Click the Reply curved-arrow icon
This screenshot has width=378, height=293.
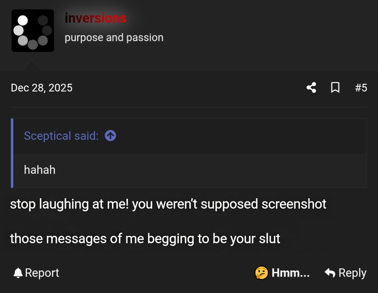tap(329, 273)
